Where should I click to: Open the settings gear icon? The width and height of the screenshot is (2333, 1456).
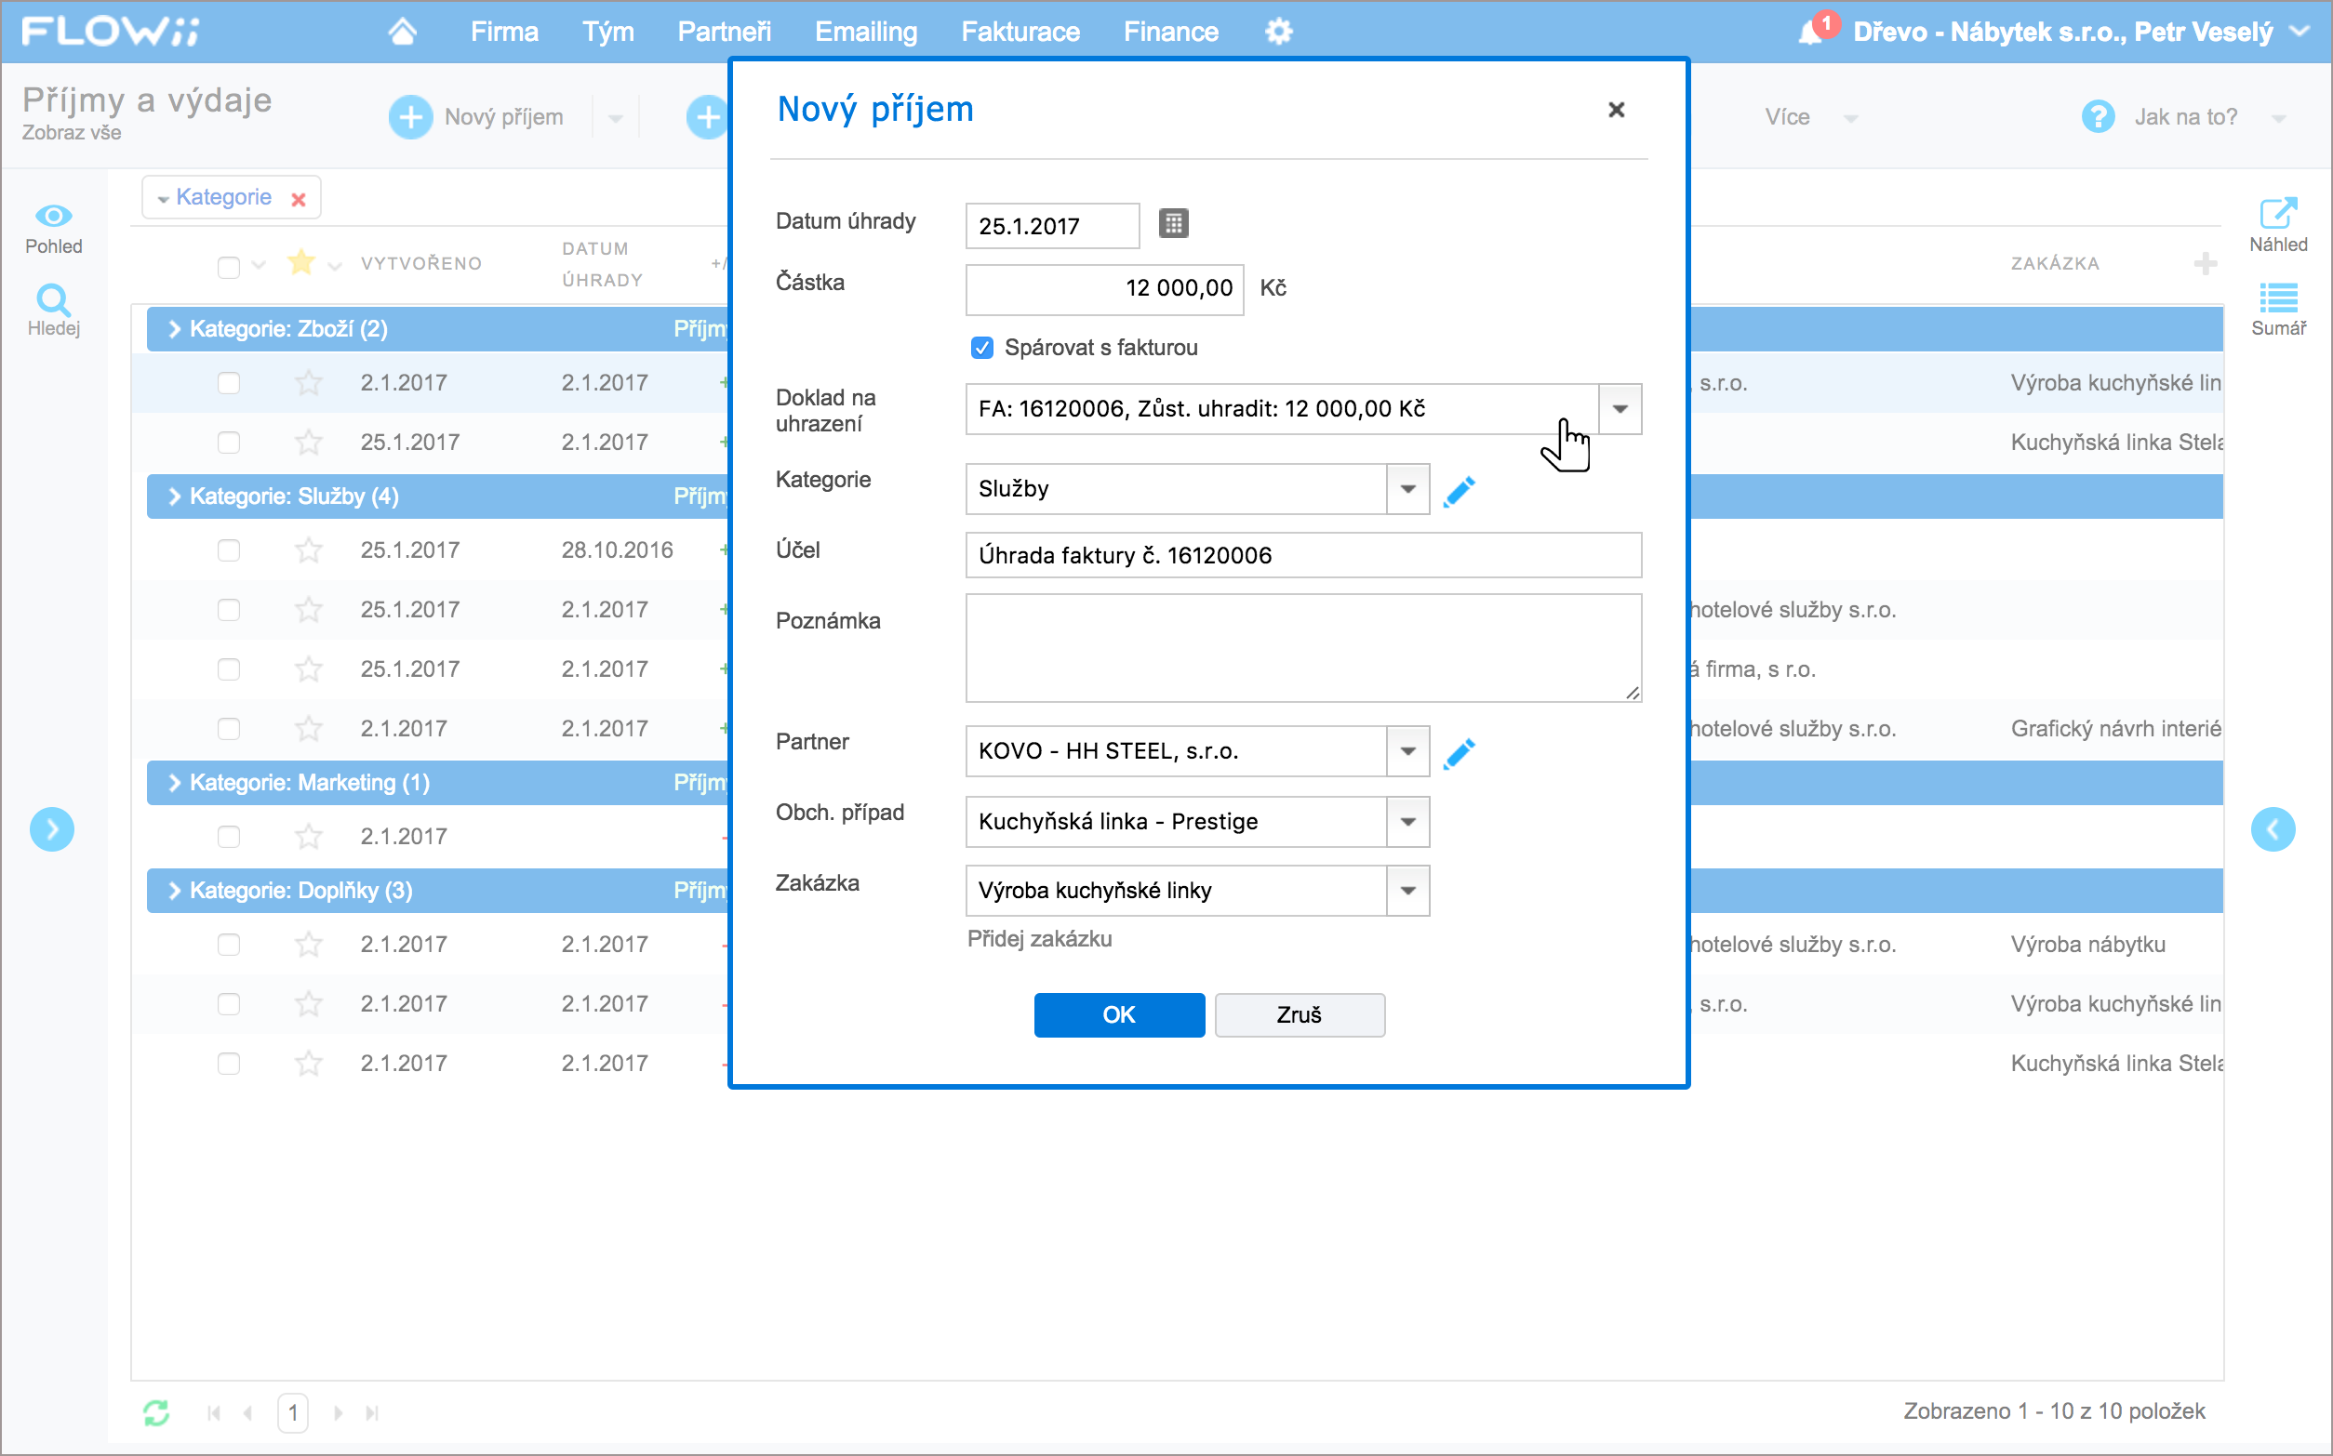coord(1277,32)
